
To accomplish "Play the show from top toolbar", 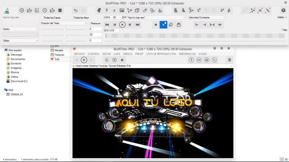I will coord(122,25).
